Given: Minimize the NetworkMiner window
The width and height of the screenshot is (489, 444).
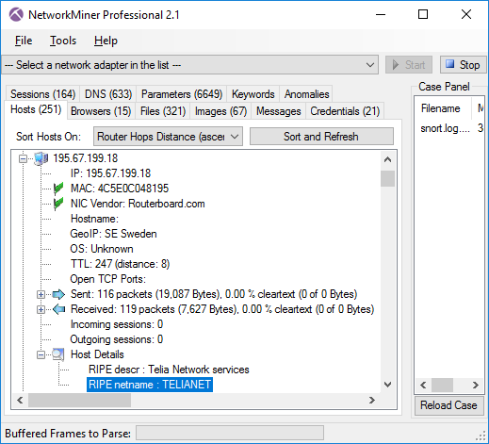Looking at the screenshot, I should click(x=381, y=14).
